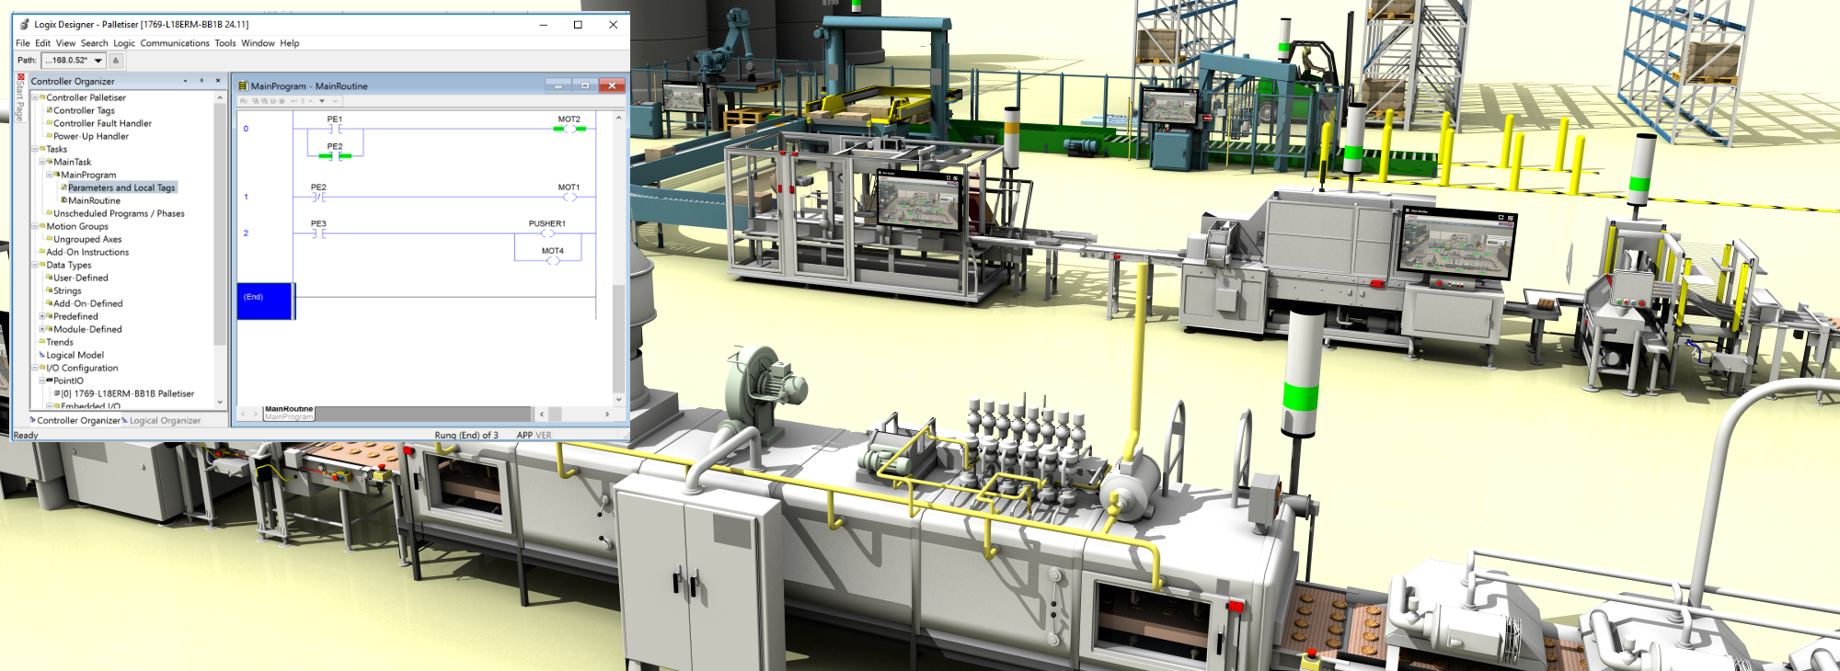Click the PointIO bus icon
Viewport: 1840px width, 671px height.
pyautogui.click(x=50, y=381)
